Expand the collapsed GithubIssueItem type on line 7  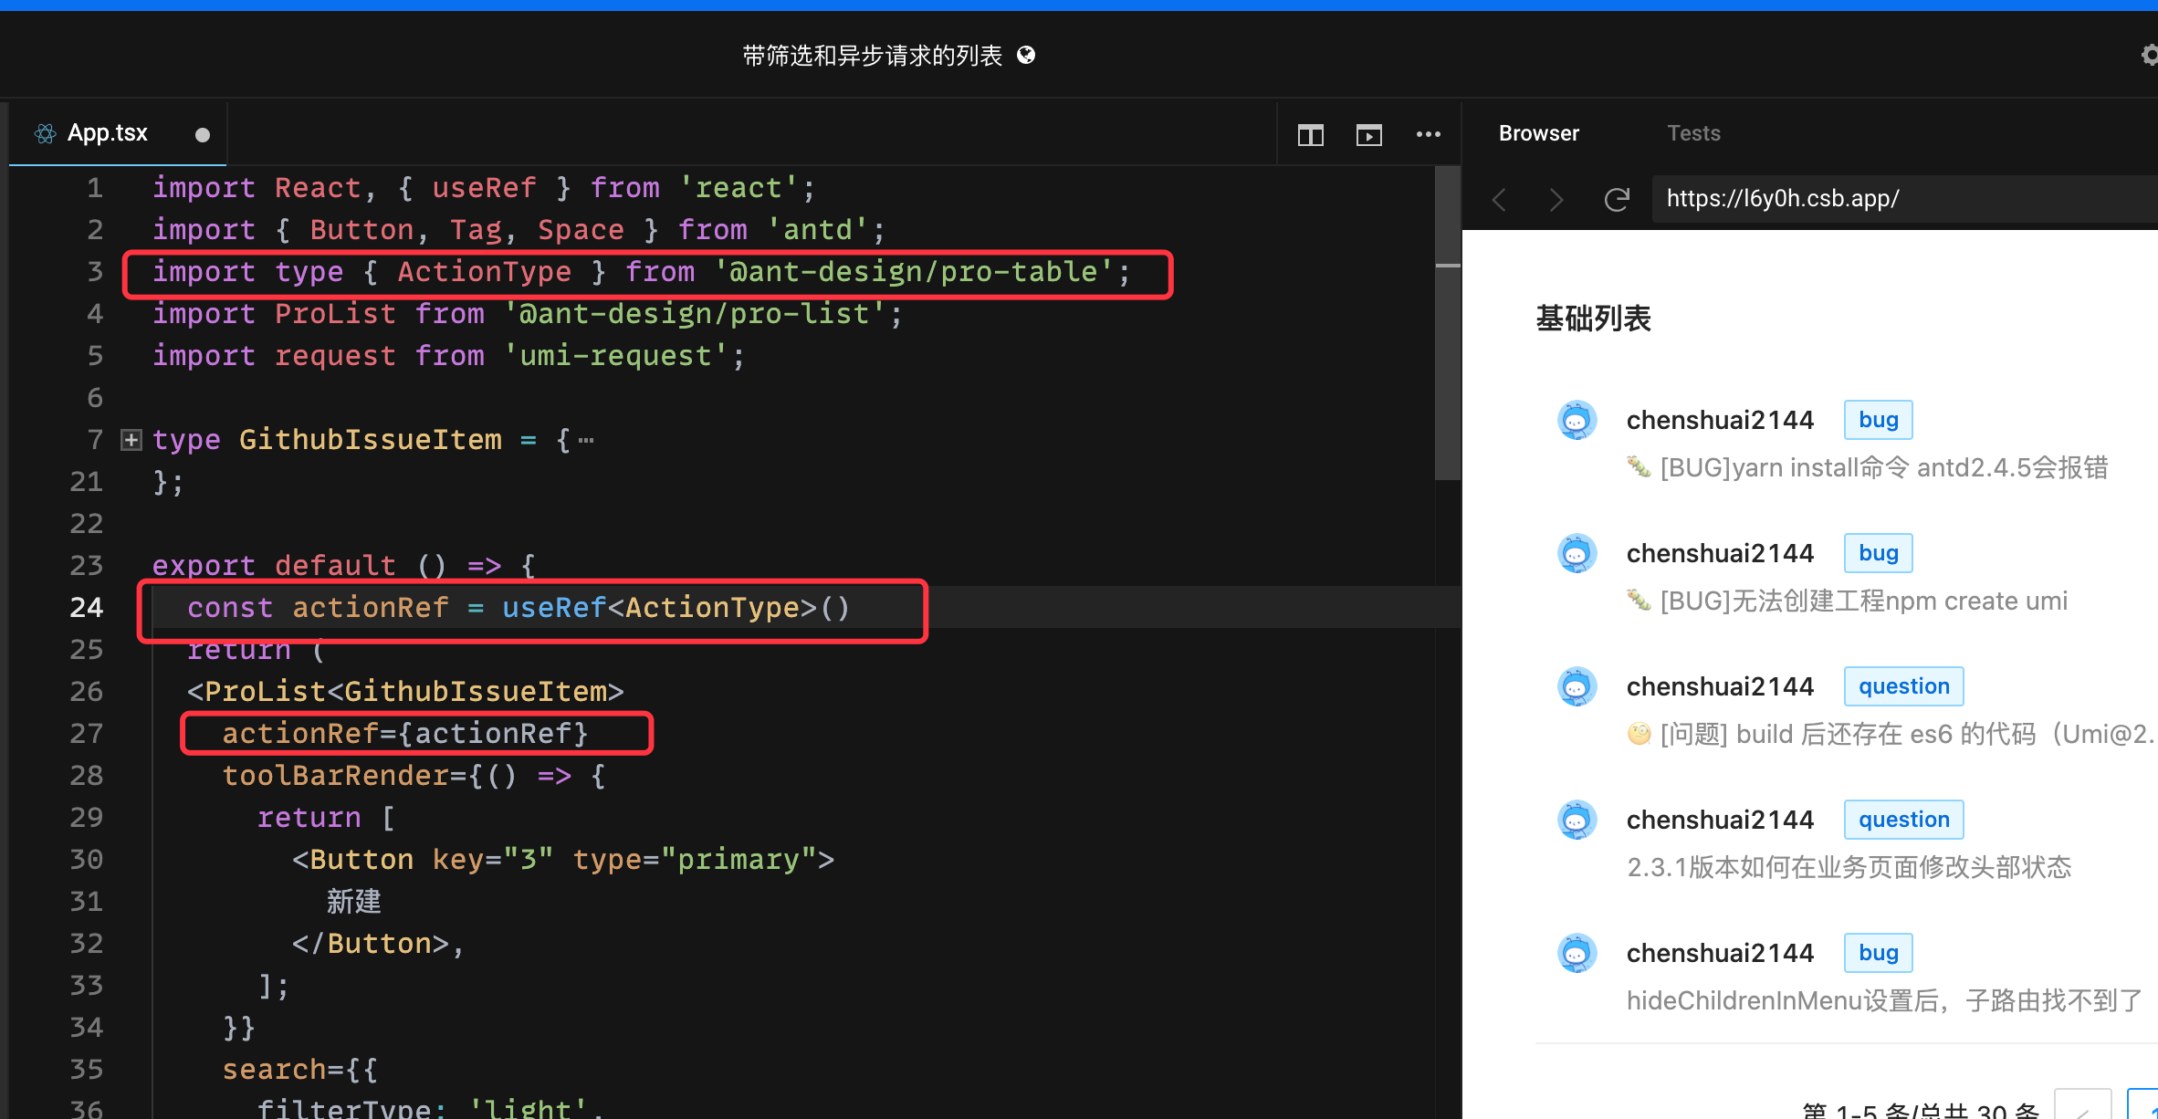(131, 439)
